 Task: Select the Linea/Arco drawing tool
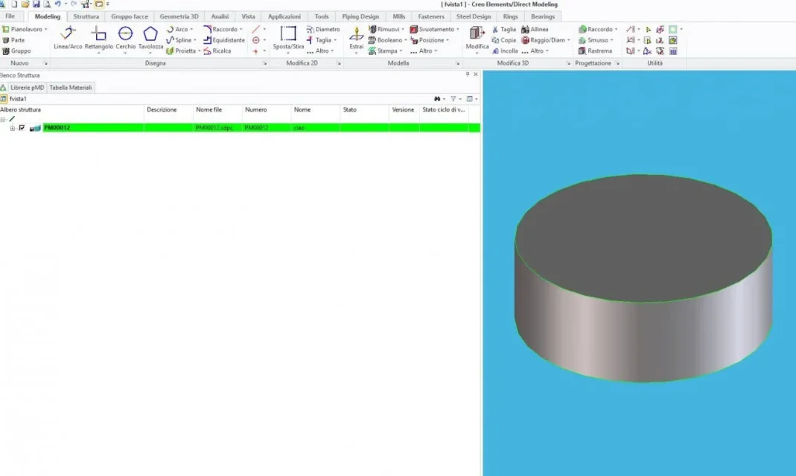coord(68,39)
